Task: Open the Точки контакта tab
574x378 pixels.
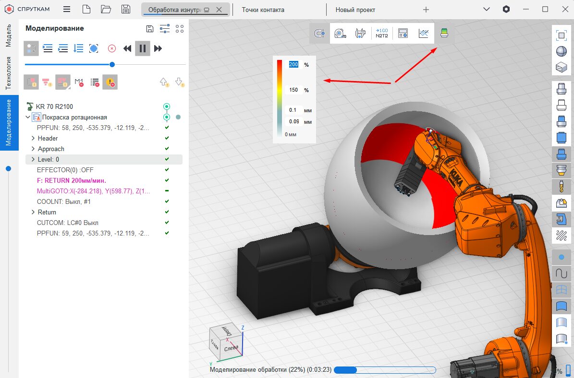Action: [263, 10]
